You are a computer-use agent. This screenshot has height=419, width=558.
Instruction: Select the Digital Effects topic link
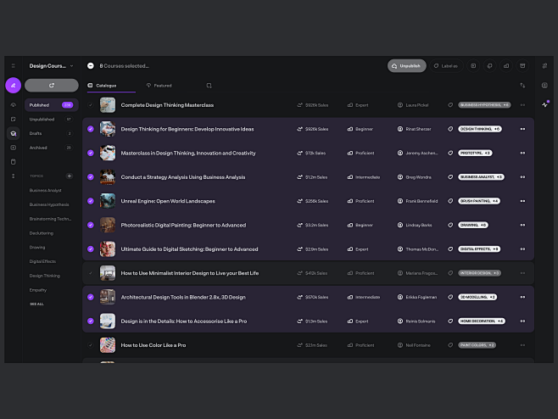42,261
